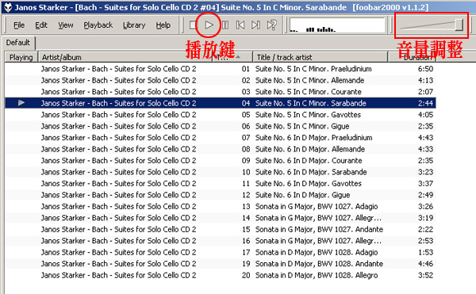Open the View menu
476x294 pixels.
66,25
